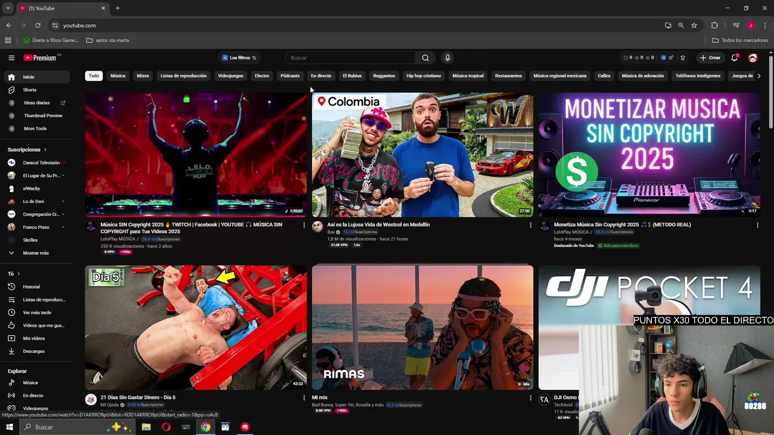
Task: Select the Teléfonos inteligentes chip
Action: 698,76
